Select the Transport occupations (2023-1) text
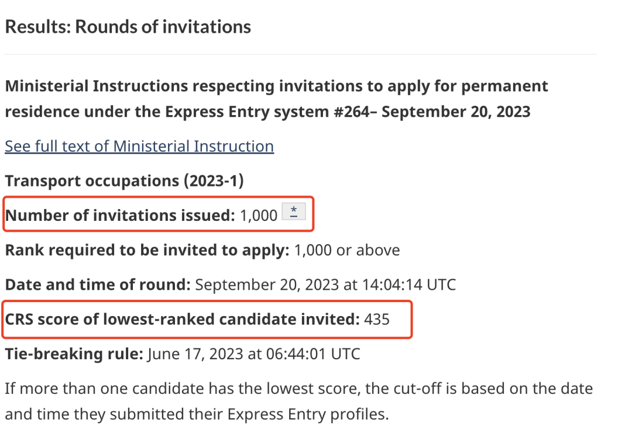Screen dimensions: 632x444 (124, 181)
